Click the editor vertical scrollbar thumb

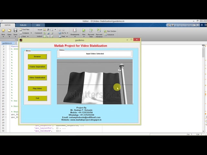[x=203, y=53]
